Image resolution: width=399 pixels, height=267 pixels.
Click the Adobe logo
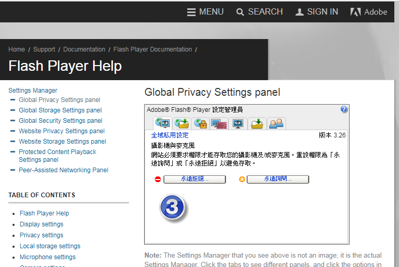click(x=369, y=12)
